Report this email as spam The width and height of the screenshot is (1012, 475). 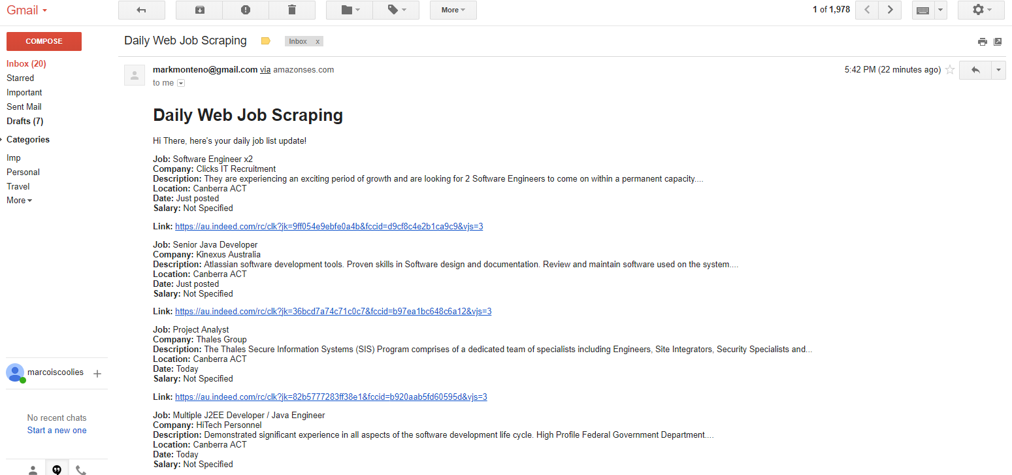(245, 10)
